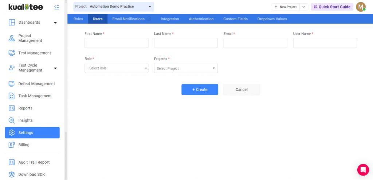The image size is (373, 180).
Task: Open the Reports sidebar icon
Action: tap(12, 108)
